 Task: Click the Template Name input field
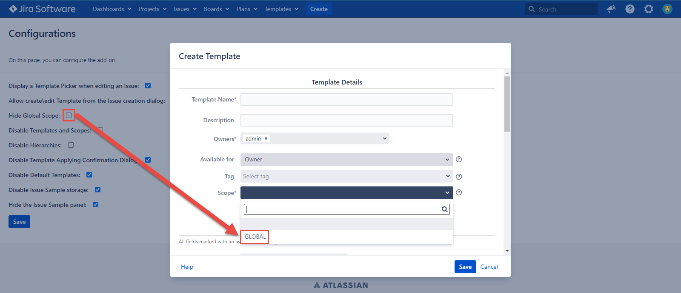coord(346,99)
